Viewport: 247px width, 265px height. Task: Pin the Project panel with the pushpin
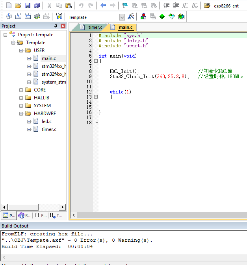click(56, 26)
